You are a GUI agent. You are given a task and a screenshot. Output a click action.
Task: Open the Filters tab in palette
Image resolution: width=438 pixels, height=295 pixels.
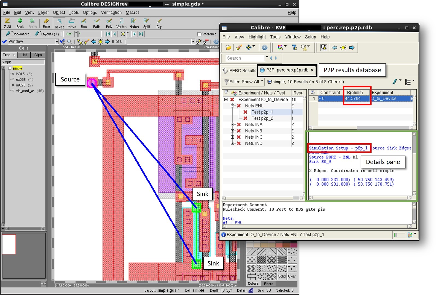click(x=268, y=284)
